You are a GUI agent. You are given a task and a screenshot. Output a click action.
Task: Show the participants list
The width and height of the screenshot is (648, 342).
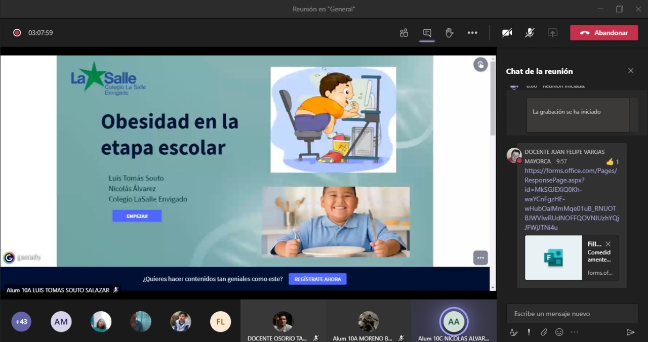[403, 33]
